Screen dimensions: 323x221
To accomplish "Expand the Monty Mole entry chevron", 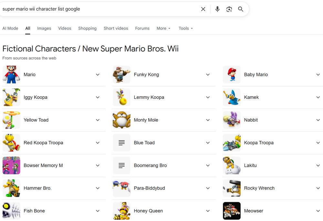I will click(x=208, y=120).
